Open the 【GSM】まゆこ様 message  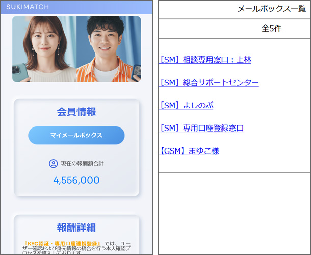(189, 151)
